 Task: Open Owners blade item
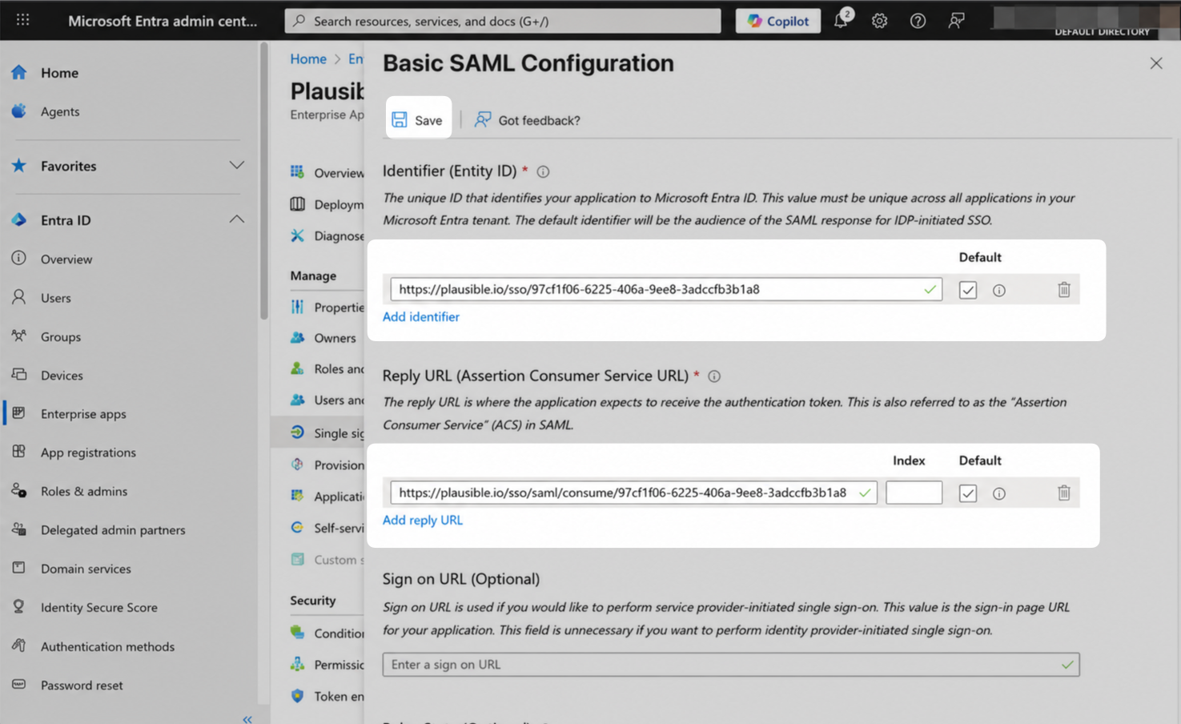pyautogui.click(x=323, y=338)
